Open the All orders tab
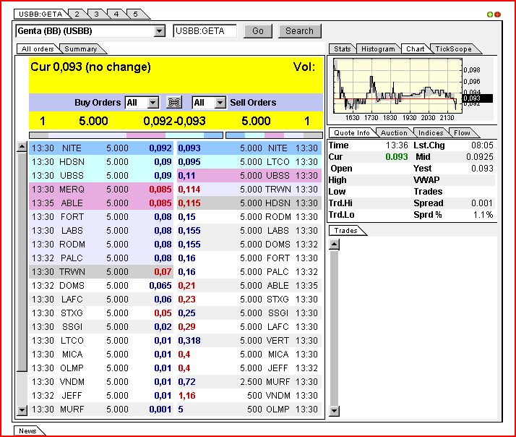Viewport: 516px width, 437px height. coord(38,48)
